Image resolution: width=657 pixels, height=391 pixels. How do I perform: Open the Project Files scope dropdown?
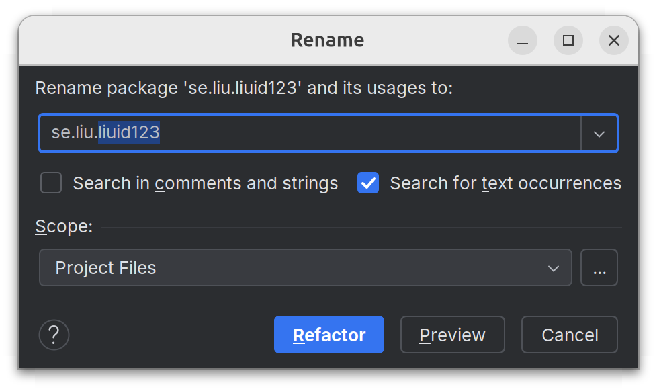click(x=306, y=267)
